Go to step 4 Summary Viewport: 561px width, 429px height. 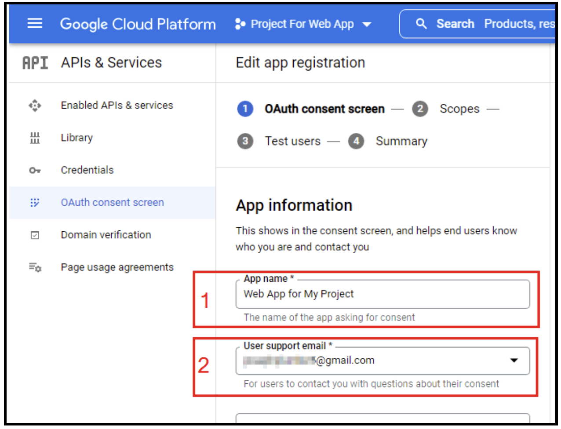point(401,142)
